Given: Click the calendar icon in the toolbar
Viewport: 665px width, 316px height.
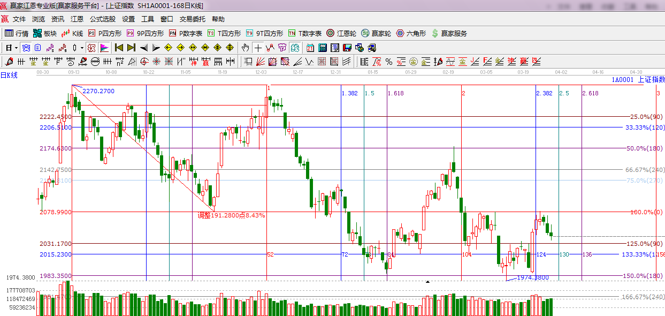Looking at the screenshot, I should pos(310,48).
